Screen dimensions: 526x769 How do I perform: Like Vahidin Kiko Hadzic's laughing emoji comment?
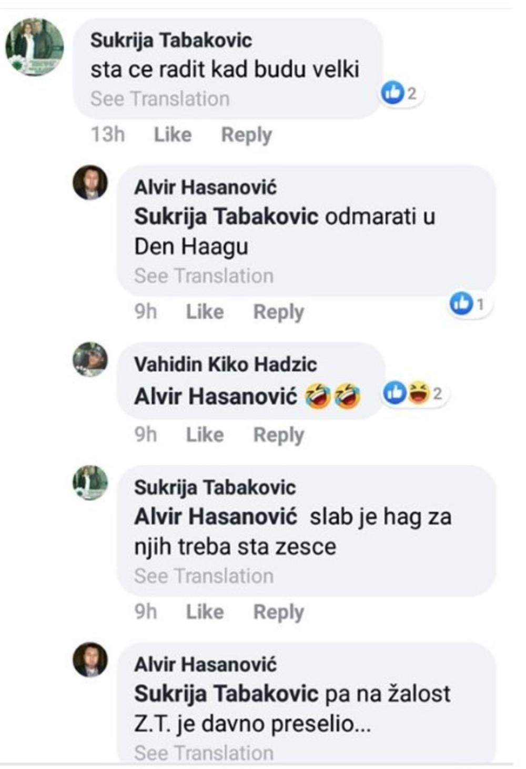coord(205,435)
